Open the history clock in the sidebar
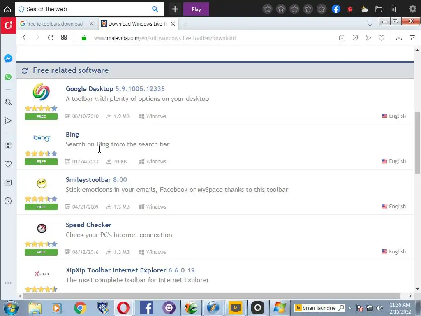 [x=8, y=201]
